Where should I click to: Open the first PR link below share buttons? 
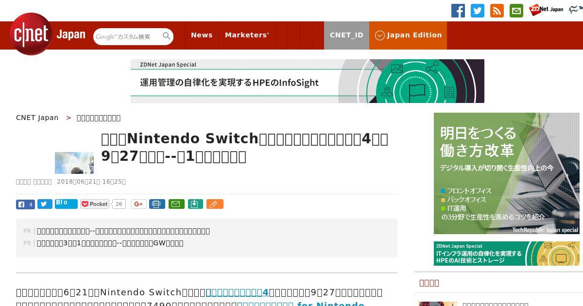(x=123, y=231)
